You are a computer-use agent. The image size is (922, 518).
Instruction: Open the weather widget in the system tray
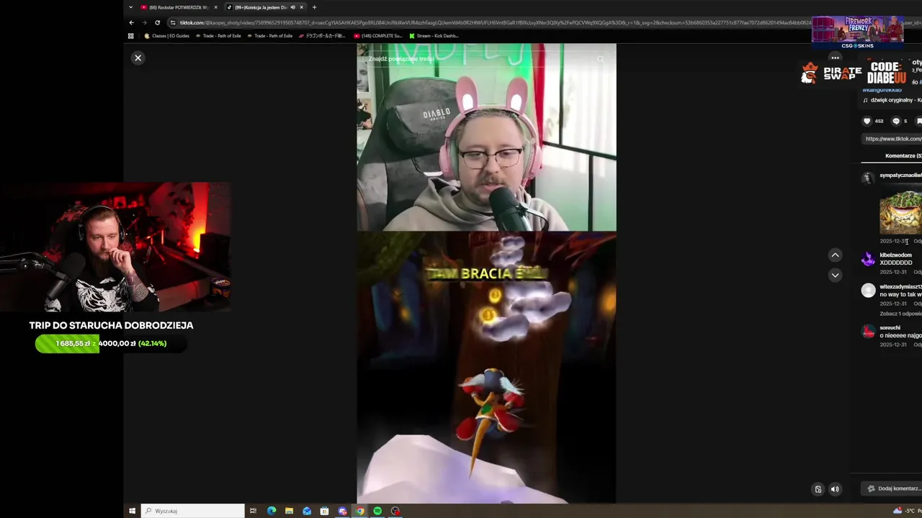907,511
